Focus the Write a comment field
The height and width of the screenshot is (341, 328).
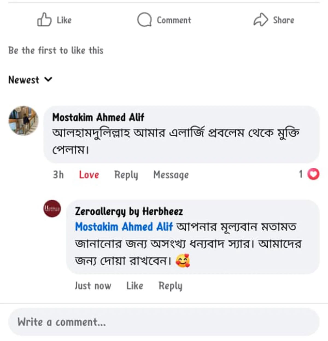[x=164, y=322]
